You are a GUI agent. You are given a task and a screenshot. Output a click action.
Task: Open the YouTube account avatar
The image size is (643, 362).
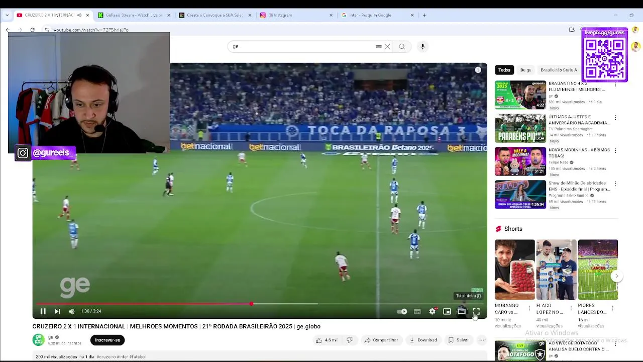tap(635, 47)
